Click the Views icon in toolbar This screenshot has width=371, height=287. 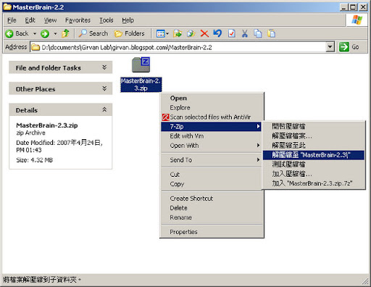(161, 33)
